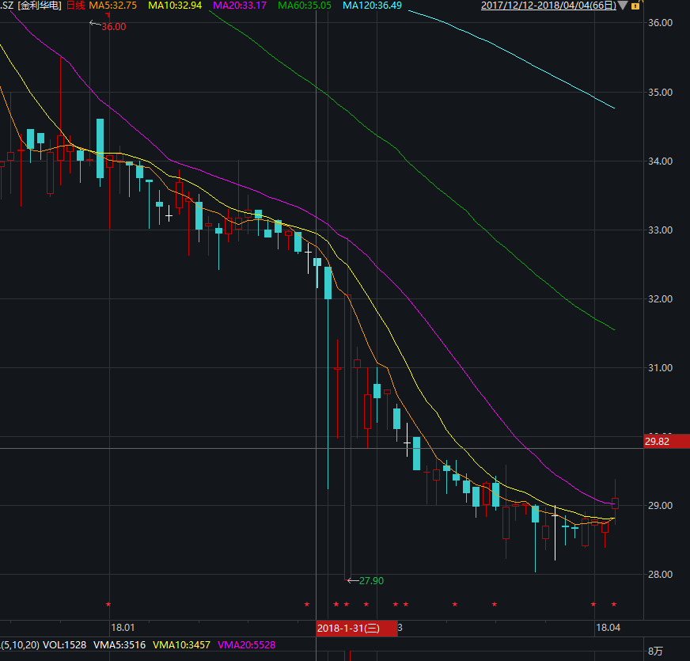Click the red 2018-1-31(三) crosshair date tag

[357, 628]
